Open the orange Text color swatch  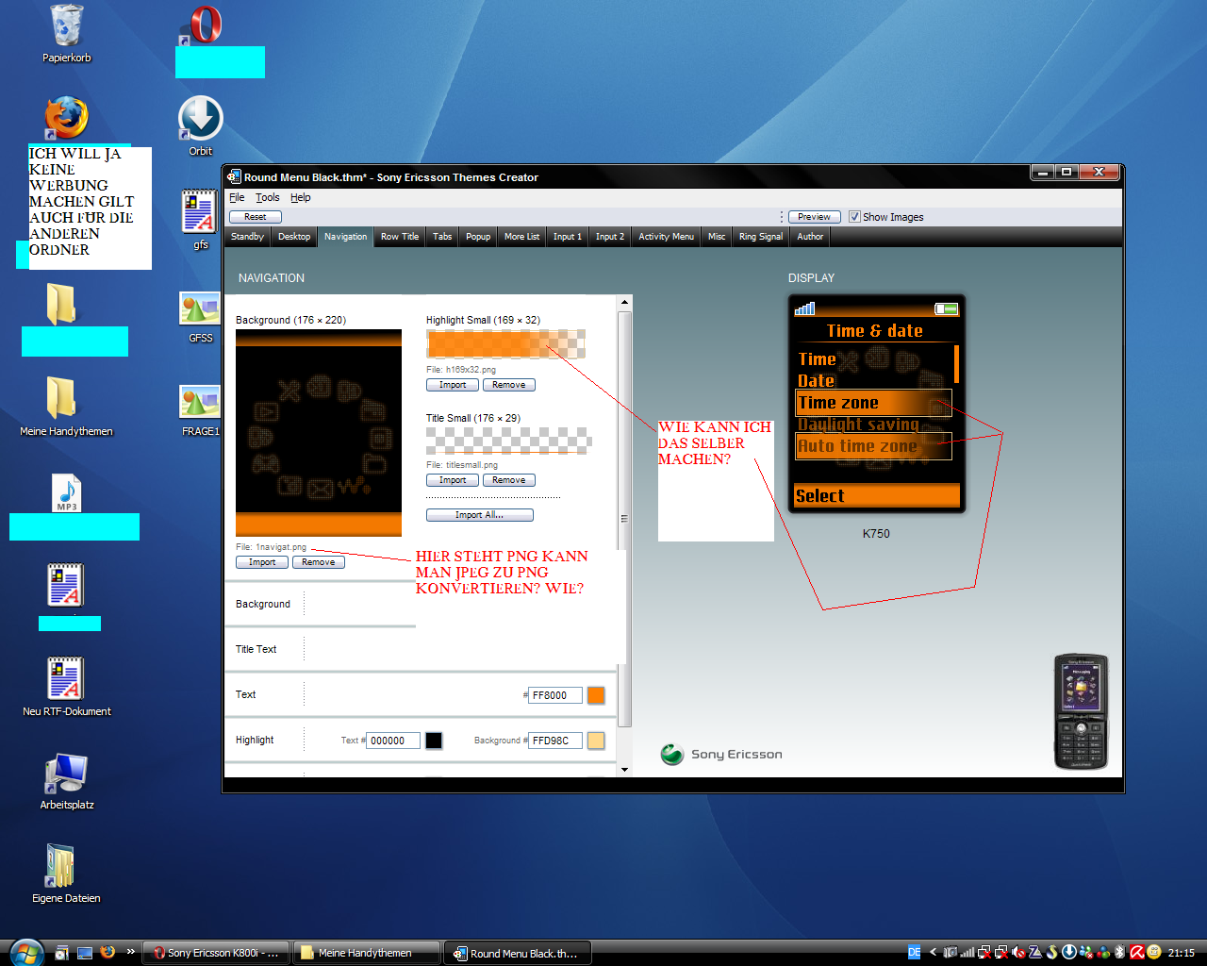[596, 695]
